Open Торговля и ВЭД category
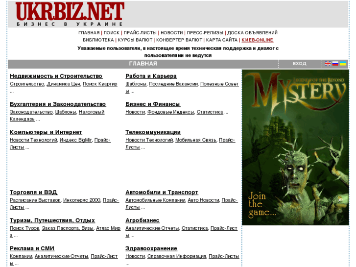Screen dimensions: 356x267 [34, 192]
